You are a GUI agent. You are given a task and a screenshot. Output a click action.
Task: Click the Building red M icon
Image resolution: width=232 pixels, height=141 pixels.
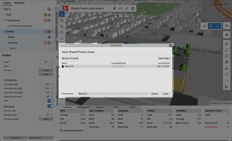[x=45, y=43]
